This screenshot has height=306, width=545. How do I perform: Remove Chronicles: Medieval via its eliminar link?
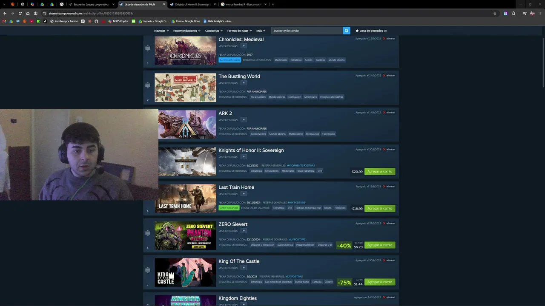(389, 39)
